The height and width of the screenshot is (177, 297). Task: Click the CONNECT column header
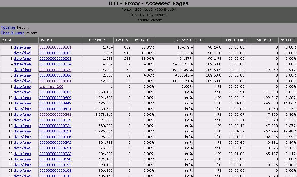pos(98,40)
